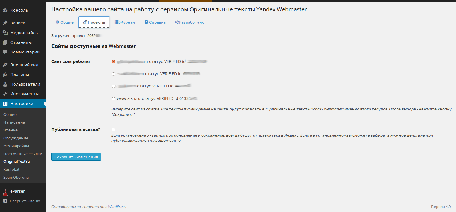
Task: Click the Свернуть меню collapse arrow icon
Action: pyautogui.click(x=5, y=201)
